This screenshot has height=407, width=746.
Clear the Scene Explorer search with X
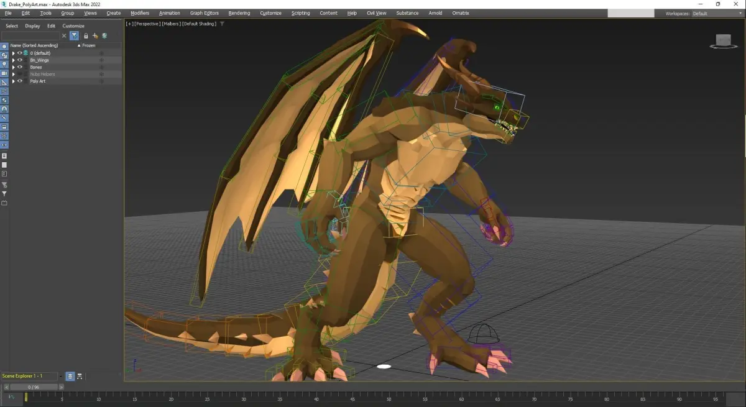coord(64,36)
